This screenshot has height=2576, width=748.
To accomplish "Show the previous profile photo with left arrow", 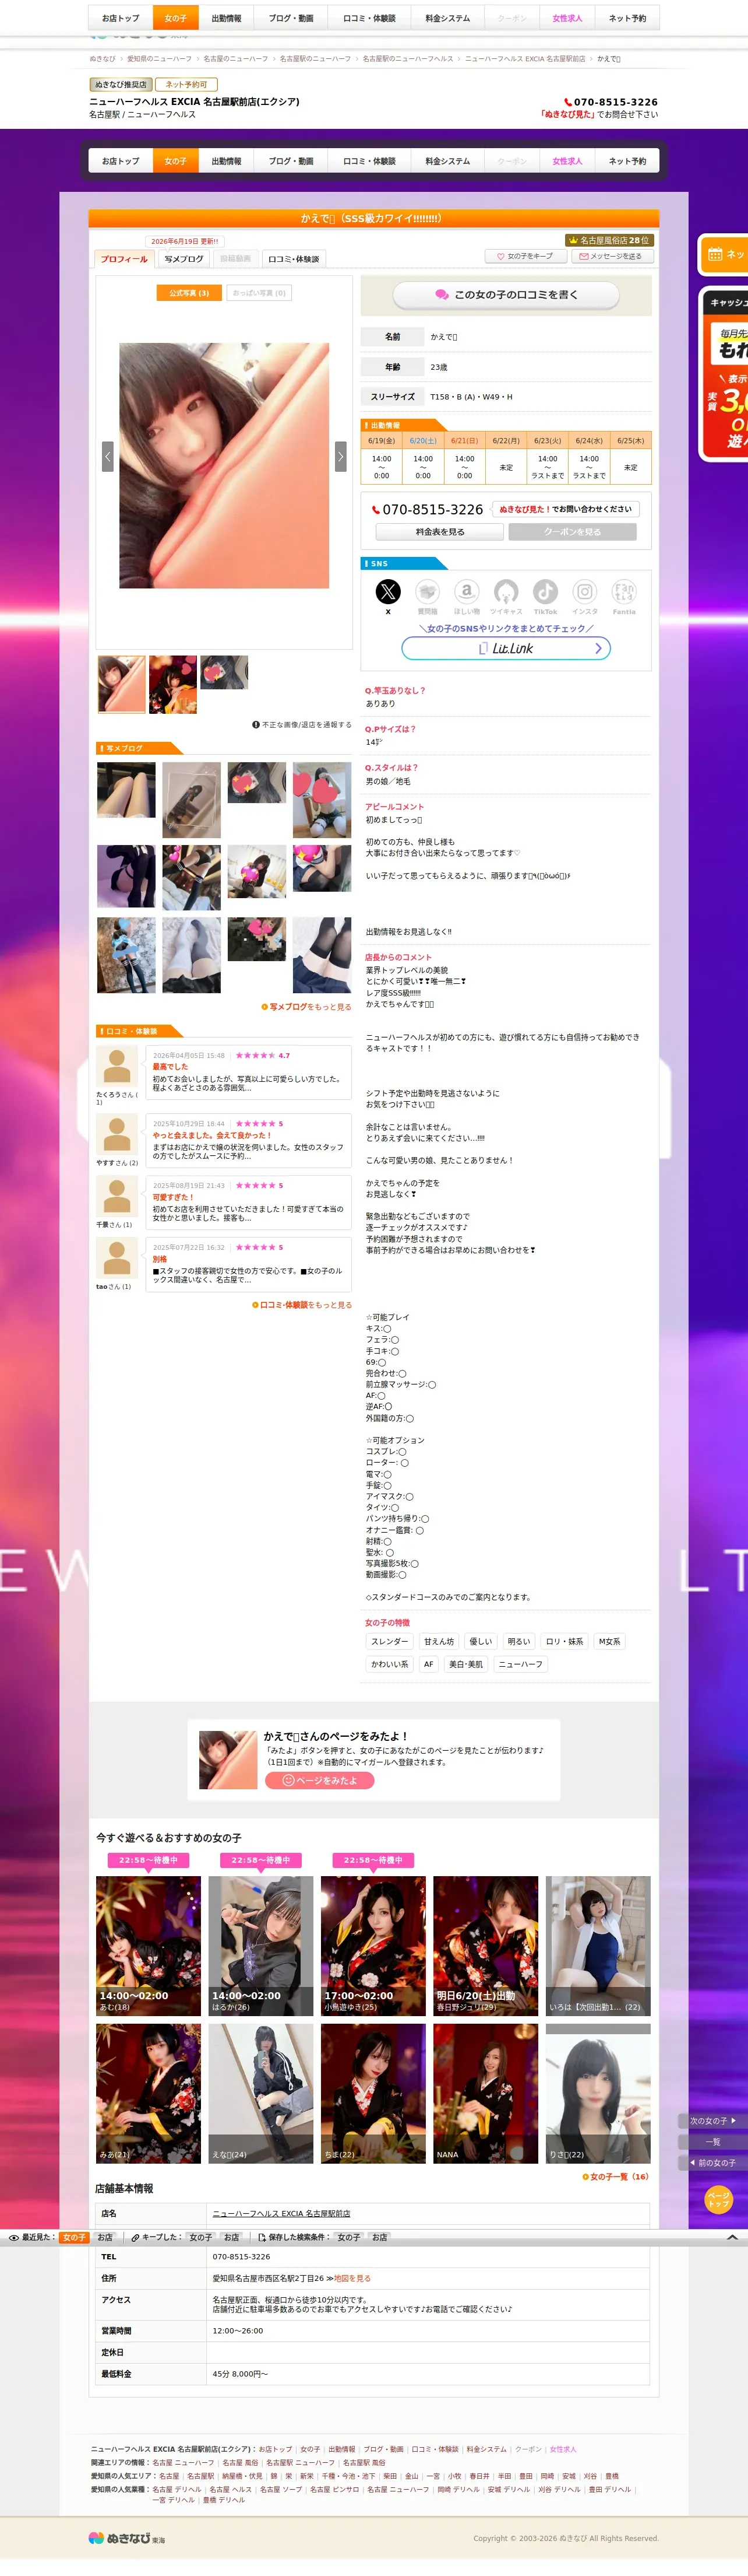I will tap(108, 456).
